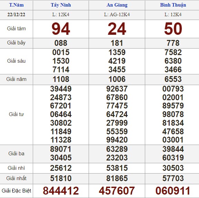199x198 pixels.
Task: Click the Giải tư row label
Action: 16,114
